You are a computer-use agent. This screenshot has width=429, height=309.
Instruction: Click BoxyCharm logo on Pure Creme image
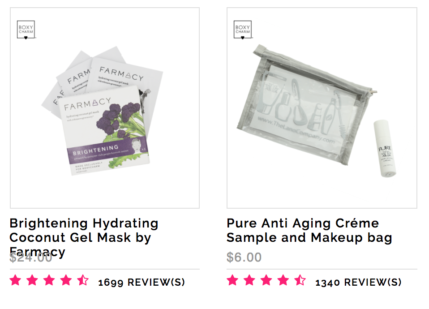coord(243,30)
